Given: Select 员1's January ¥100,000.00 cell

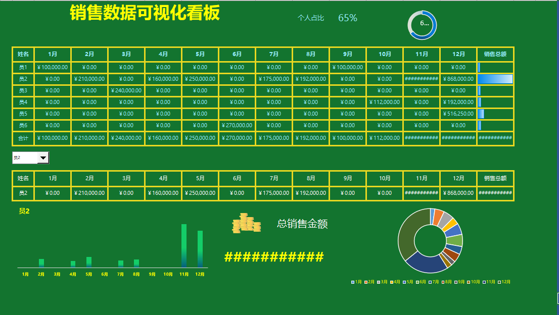Looking at the screenshot, I should 53,67.
